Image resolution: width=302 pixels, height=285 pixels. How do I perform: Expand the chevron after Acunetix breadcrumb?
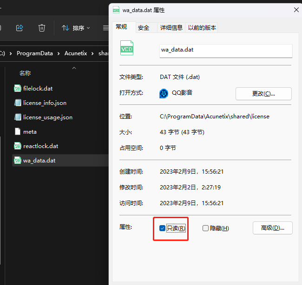click(92, 53)
